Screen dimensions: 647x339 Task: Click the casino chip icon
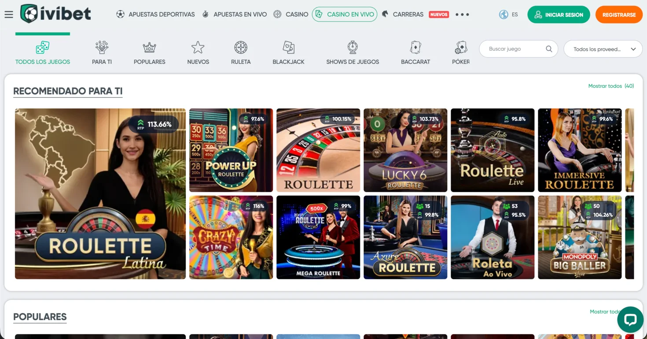coord(277,15)
